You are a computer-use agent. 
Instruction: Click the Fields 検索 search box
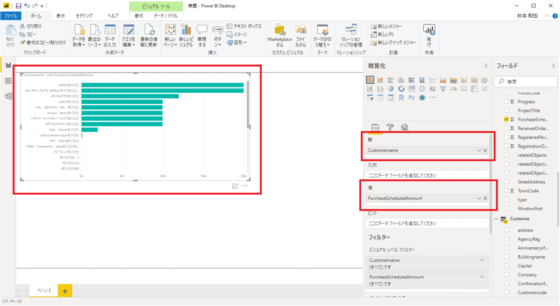[x=525, y=82]
